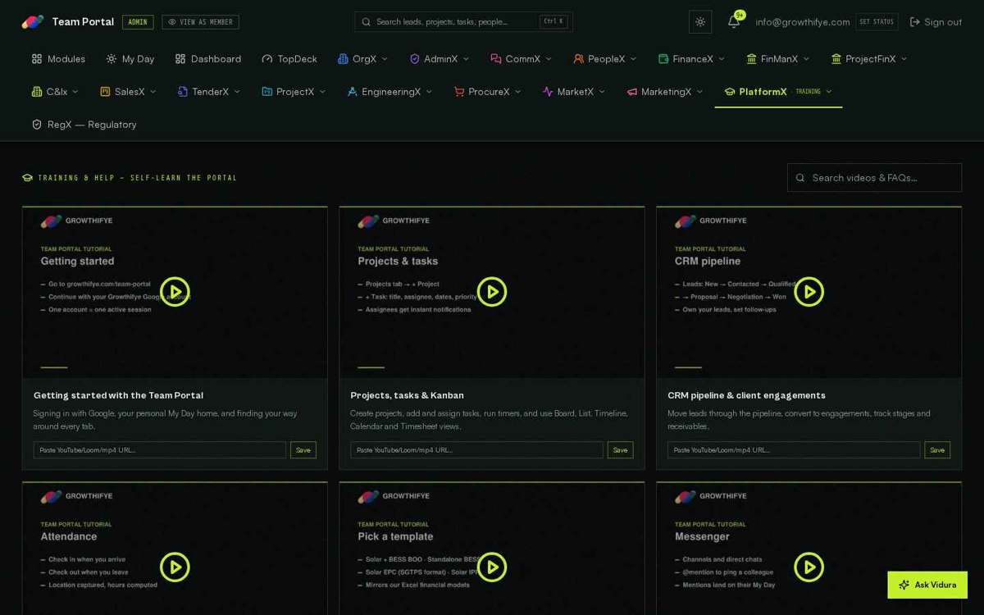
Task: Click the TopDeck gauge icon
Action: click(x=267, y=59)
